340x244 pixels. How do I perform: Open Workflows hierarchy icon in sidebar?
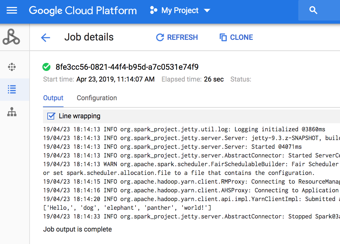(12, 112)
